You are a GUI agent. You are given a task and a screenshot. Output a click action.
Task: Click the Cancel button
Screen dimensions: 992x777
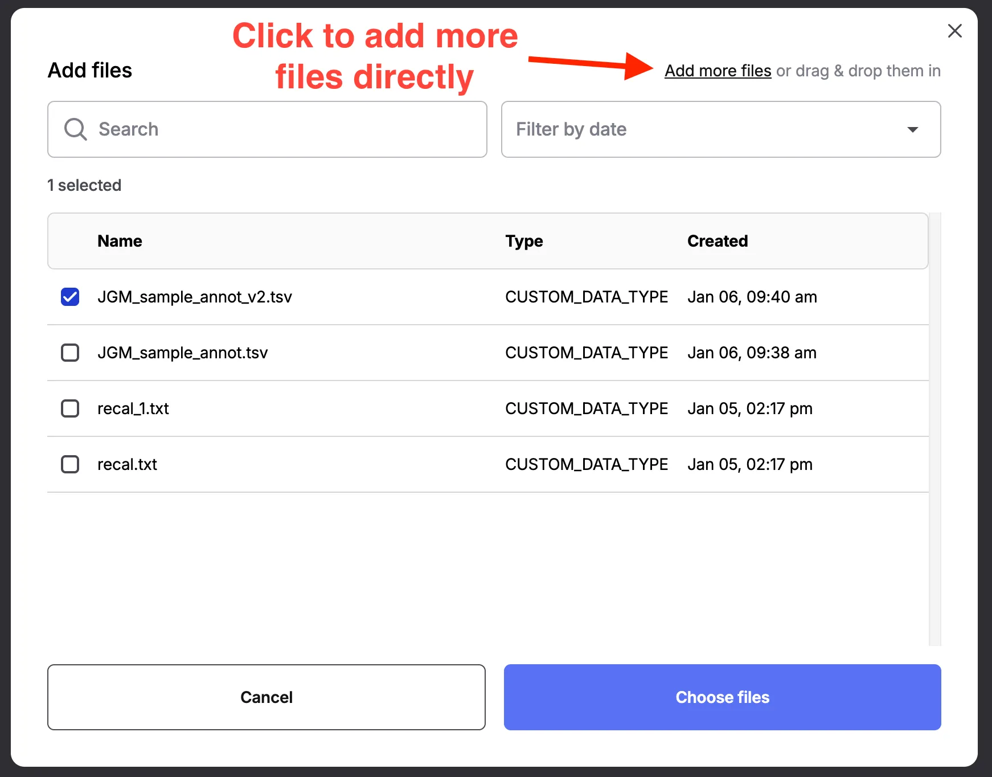pos(266,697)
